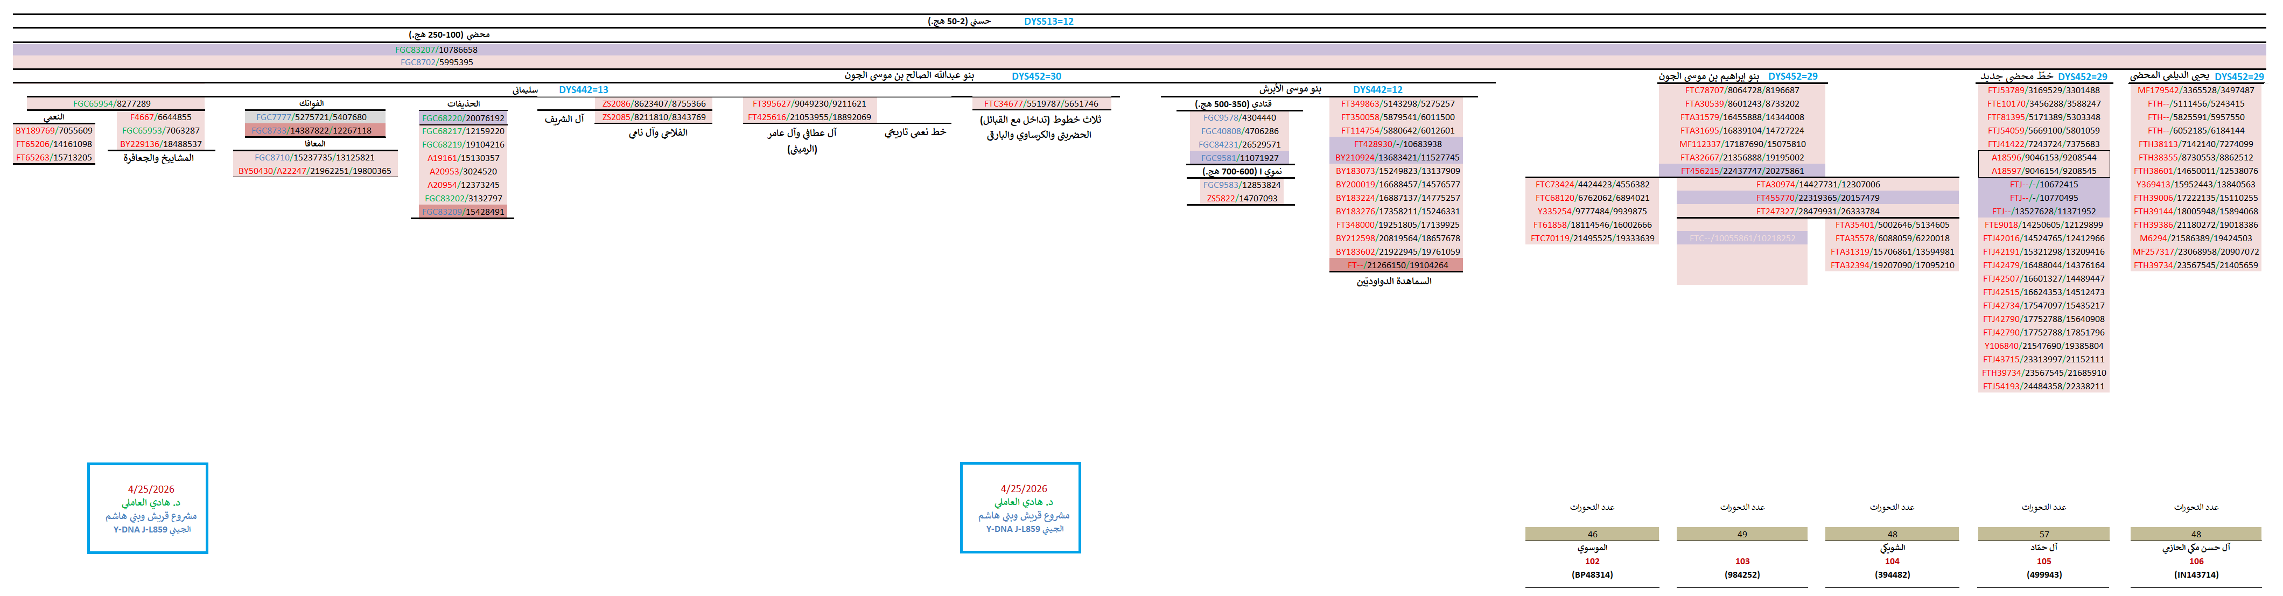
Task: Select the FT395627/9049230/9211621 cell
Action: pos(808,103)
